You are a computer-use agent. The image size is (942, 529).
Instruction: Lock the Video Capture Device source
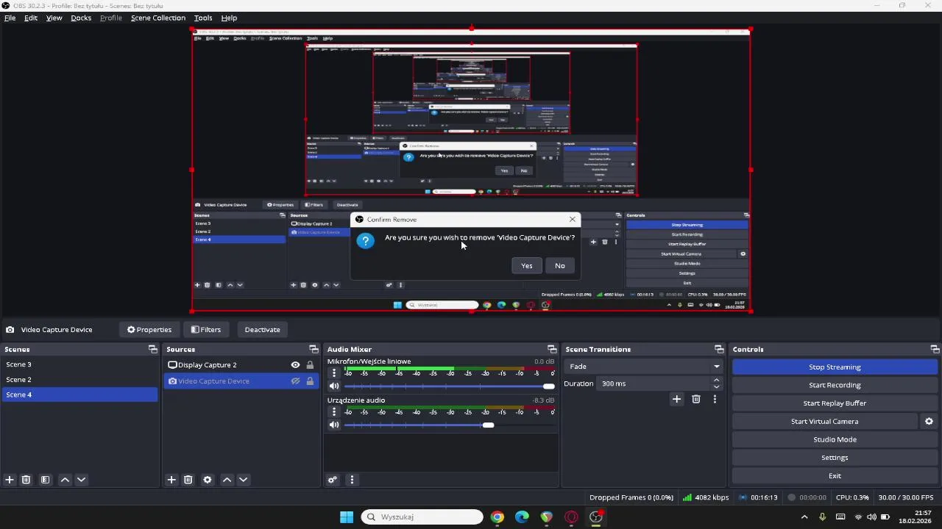[x=310, y=381]
